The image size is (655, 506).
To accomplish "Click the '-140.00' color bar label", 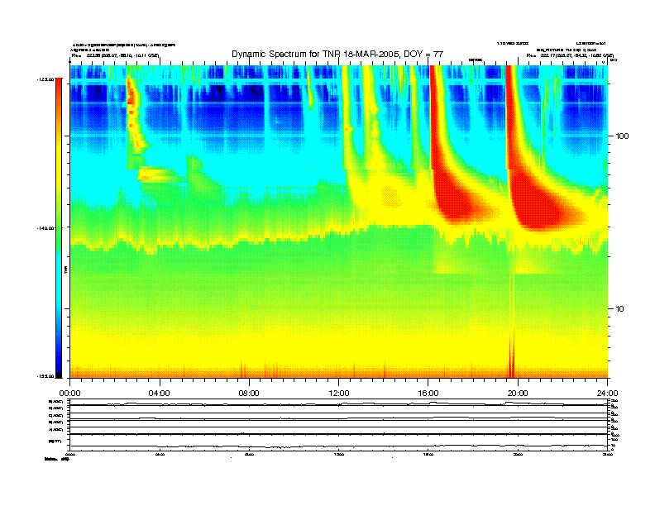I will coord(45,228).
